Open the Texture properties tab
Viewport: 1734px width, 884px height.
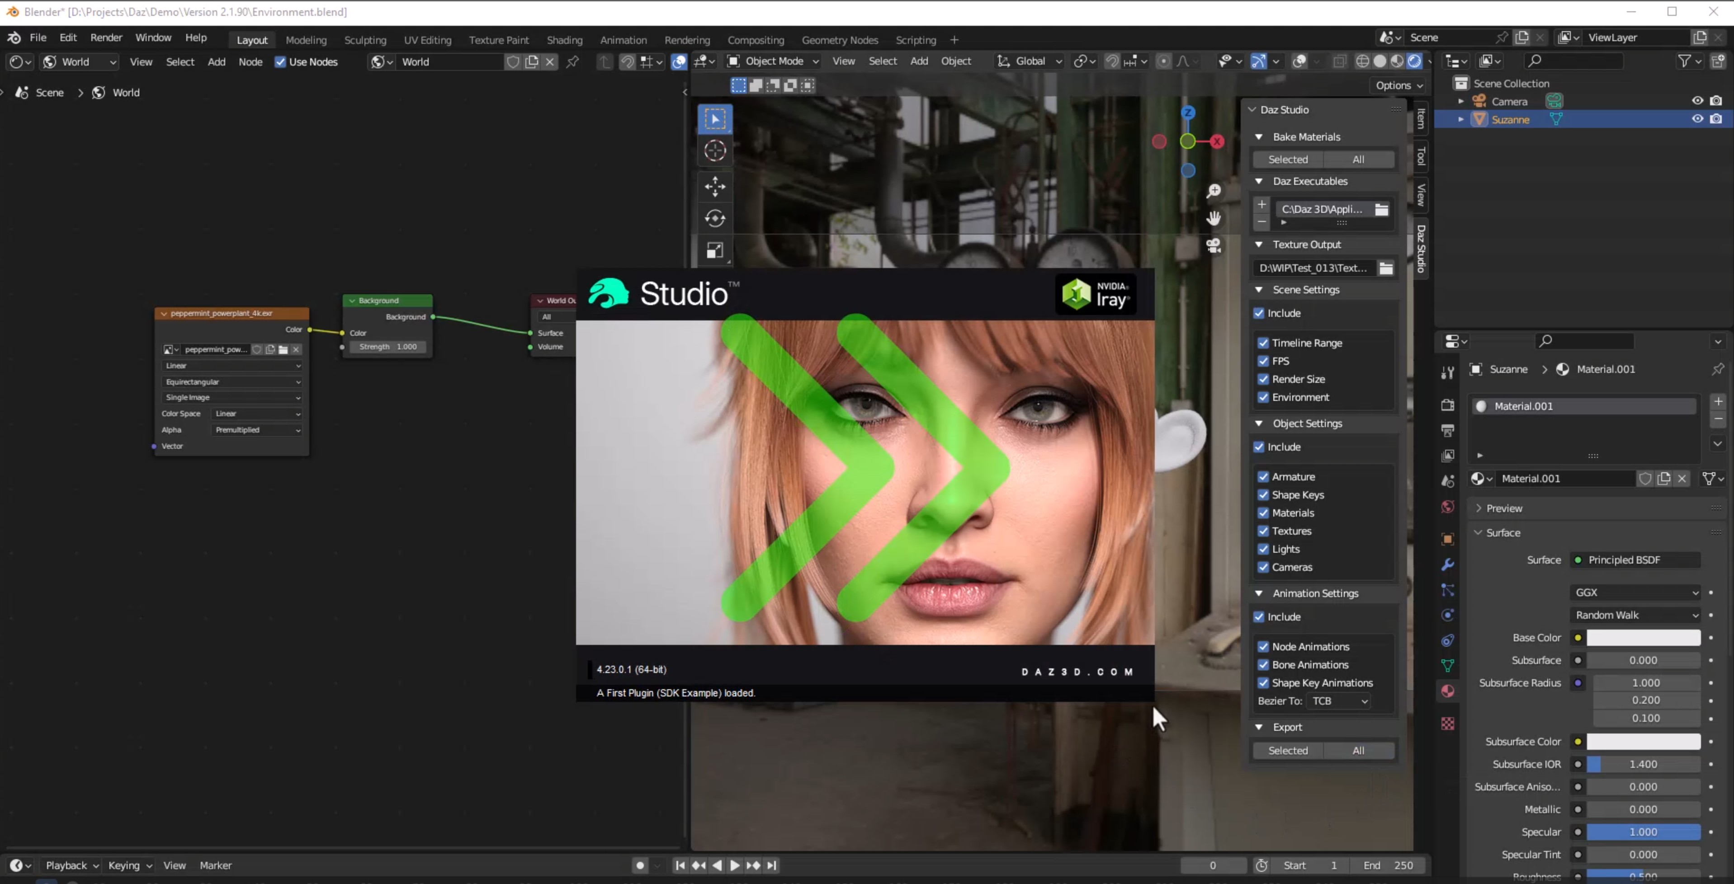coord(1447,723)
